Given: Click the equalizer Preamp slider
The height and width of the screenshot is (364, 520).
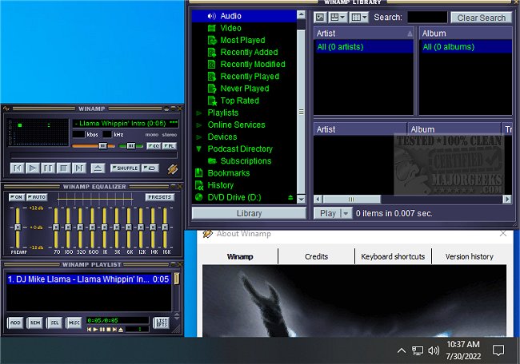Looking at the screenshot, I should pos(16,228).
